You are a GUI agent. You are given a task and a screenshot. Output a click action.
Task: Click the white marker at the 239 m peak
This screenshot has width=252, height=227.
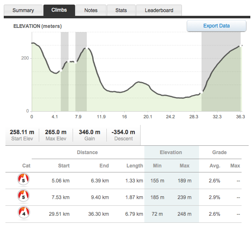87,48
